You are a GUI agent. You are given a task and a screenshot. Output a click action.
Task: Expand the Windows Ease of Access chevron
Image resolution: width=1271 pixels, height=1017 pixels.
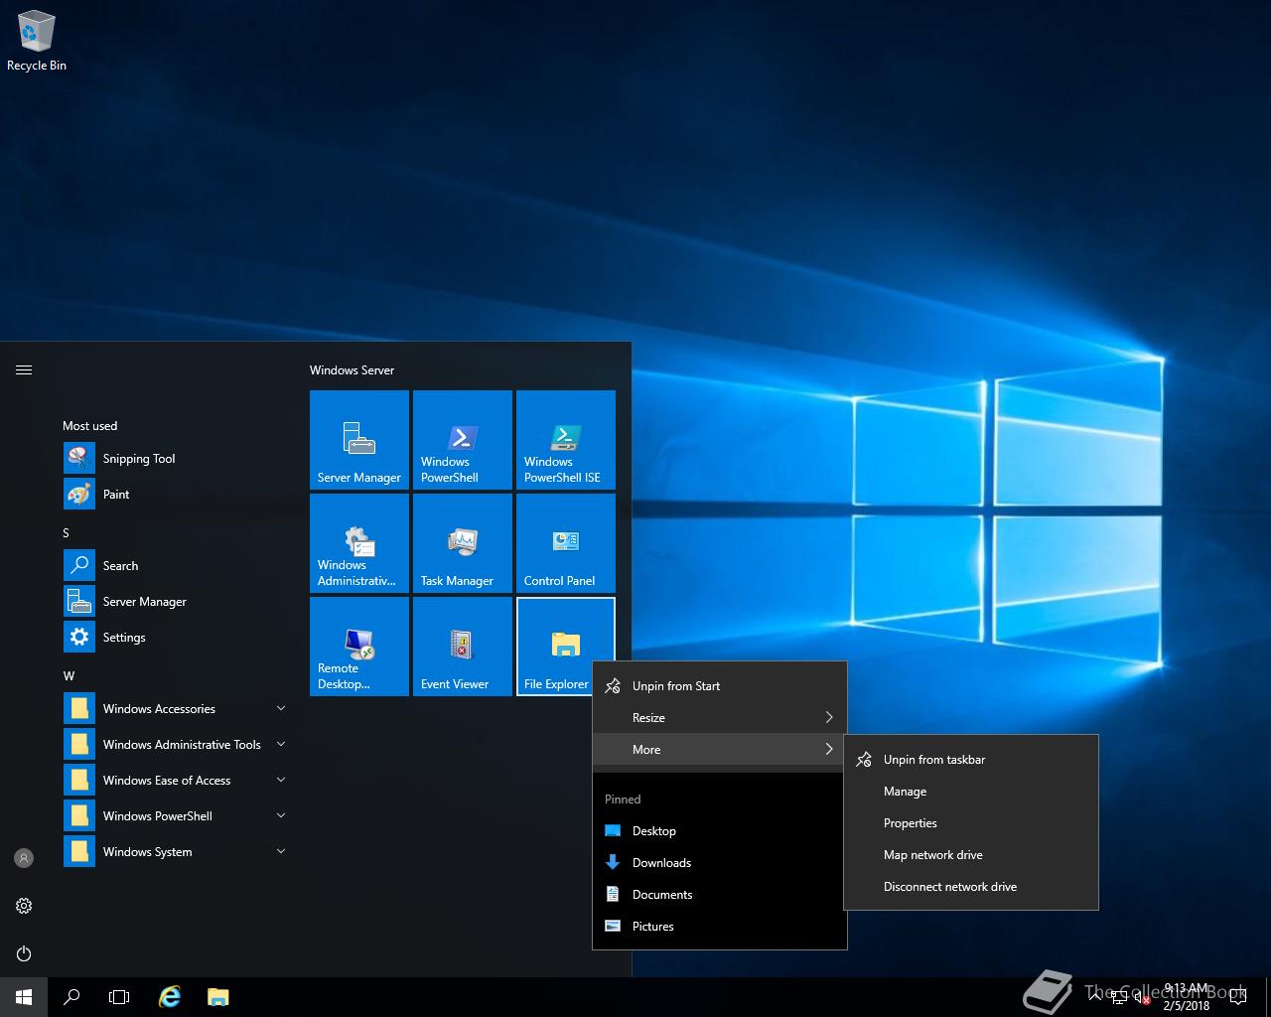(281, 780)
